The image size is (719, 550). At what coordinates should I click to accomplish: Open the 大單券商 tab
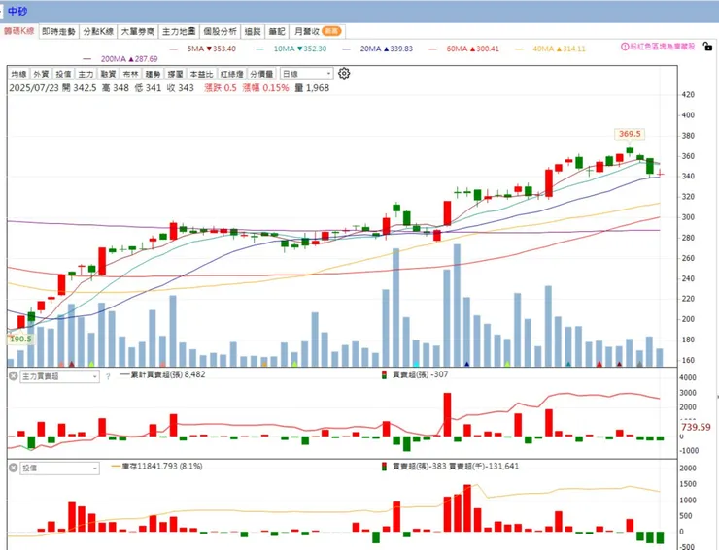coord(138,31)
